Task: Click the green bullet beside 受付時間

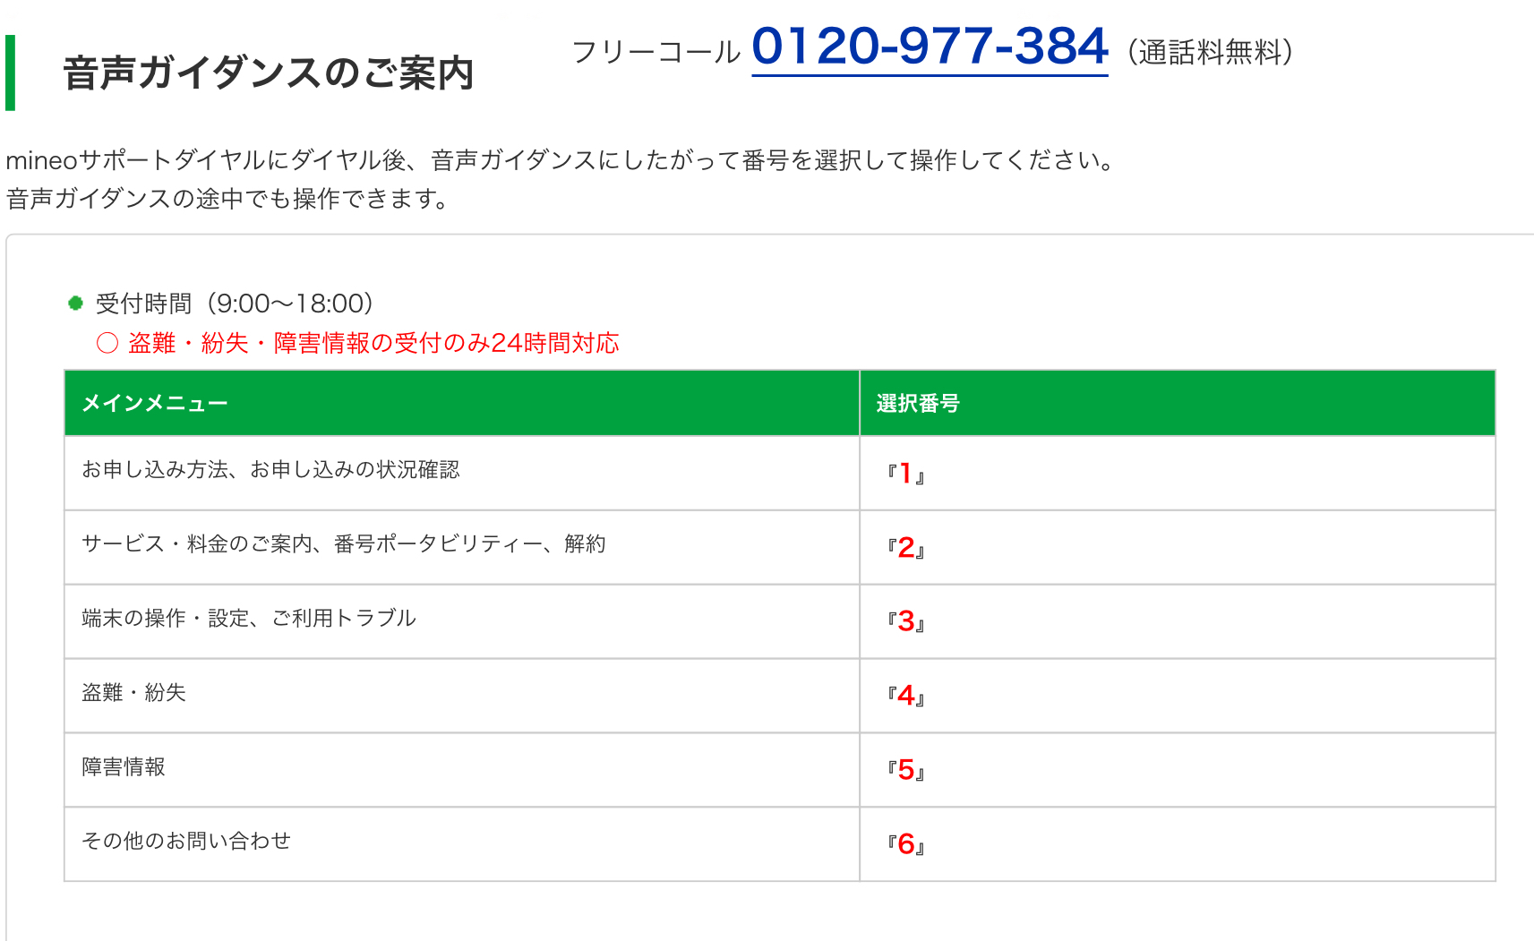Action: (x=76, y=304)
